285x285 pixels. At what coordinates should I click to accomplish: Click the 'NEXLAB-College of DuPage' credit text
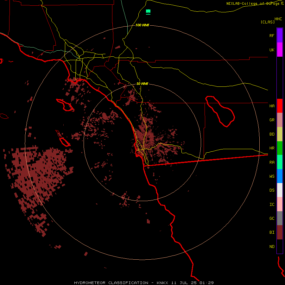pos(253,3)
